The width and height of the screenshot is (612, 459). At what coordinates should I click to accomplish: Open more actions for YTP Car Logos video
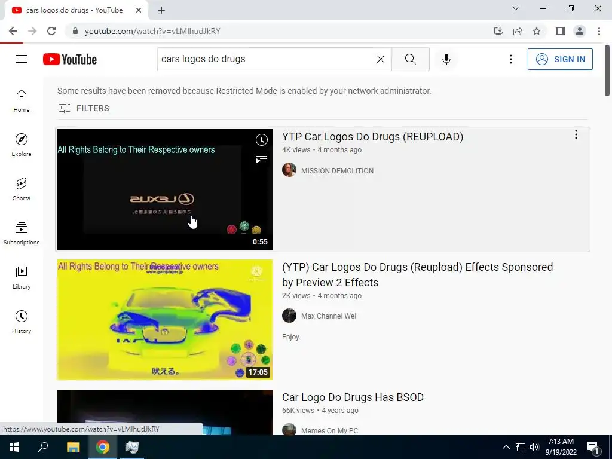(576, 135)
